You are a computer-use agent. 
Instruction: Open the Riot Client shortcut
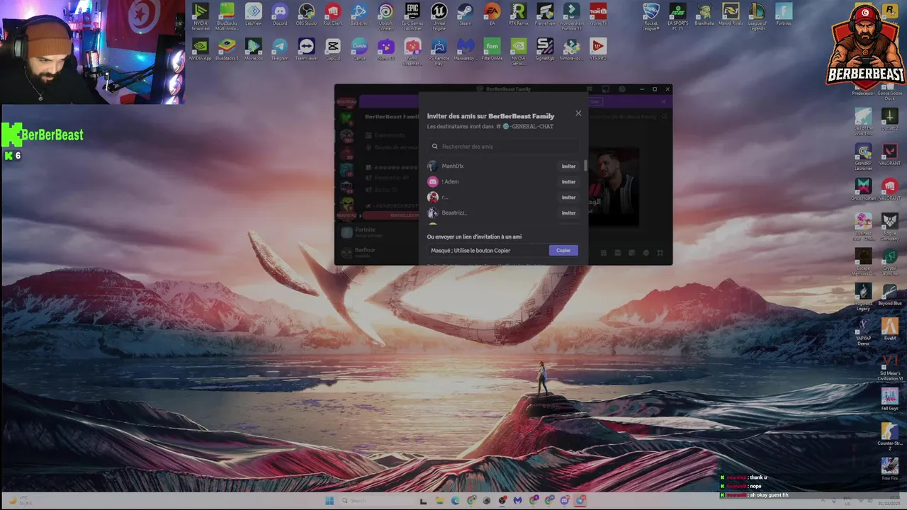click(x=332, y=15)
